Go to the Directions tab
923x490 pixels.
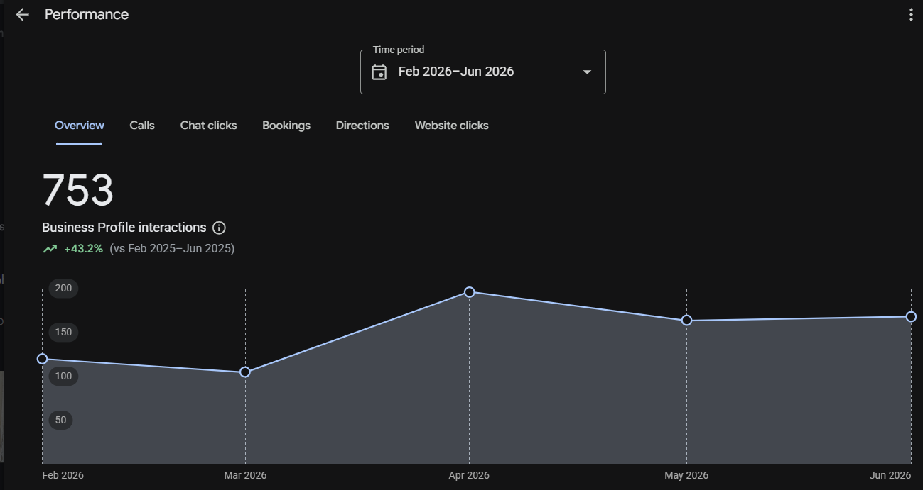[x=362, y=126]
